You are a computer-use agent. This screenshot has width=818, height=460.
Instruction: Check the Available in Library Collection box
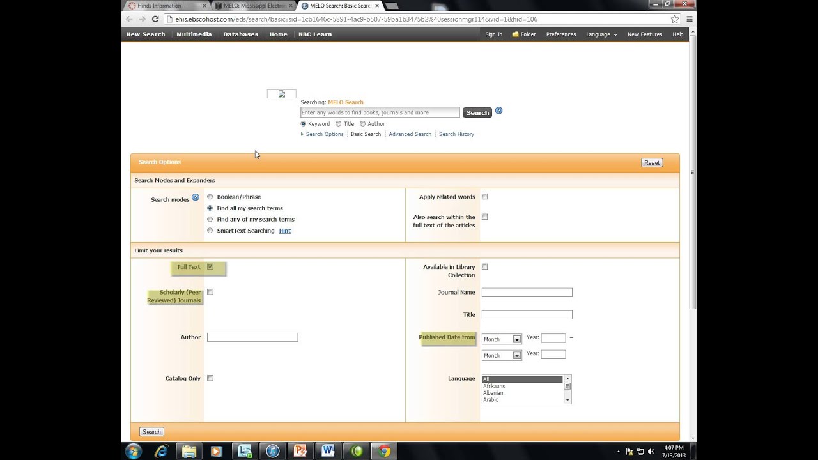coord(484,266)
